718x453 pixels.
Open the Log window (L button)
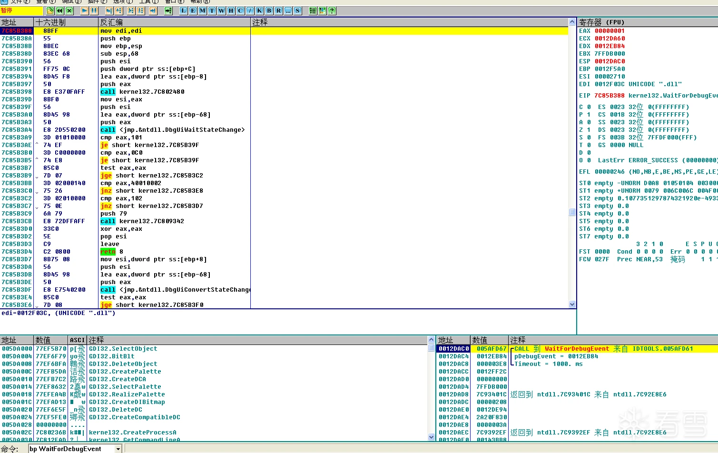coord(184,10)
